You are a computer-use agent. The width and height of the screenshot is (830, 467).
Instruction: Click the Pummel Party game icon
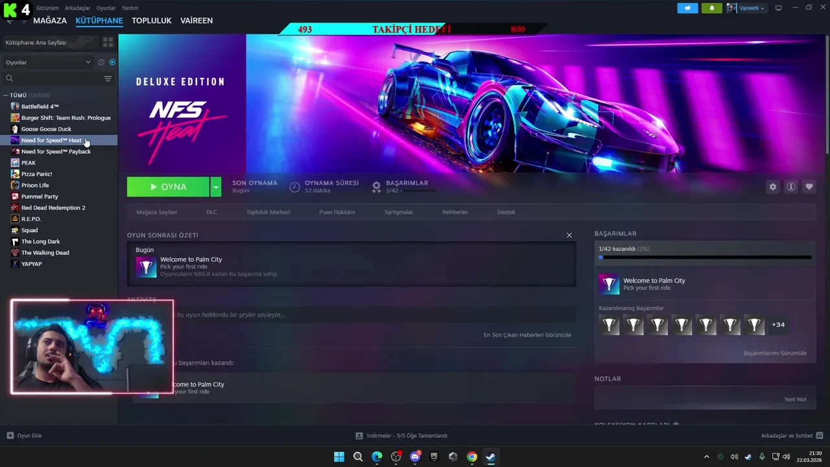(x=15, y=197)
